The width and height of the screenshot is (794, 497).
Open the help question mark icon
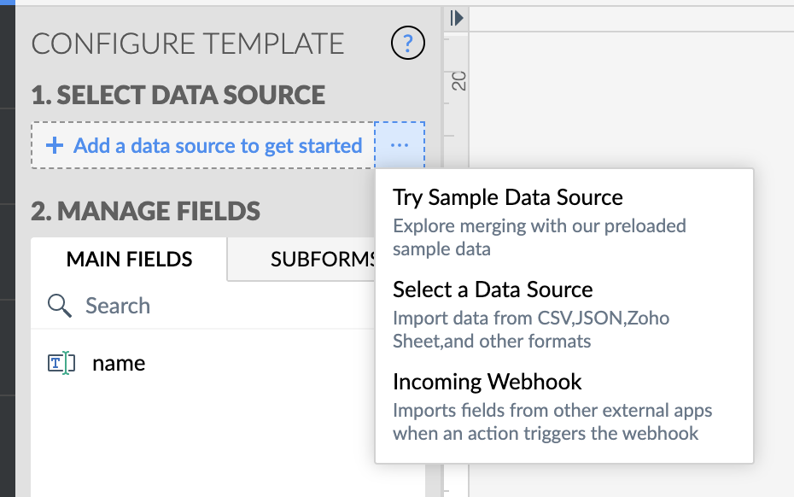408,42
